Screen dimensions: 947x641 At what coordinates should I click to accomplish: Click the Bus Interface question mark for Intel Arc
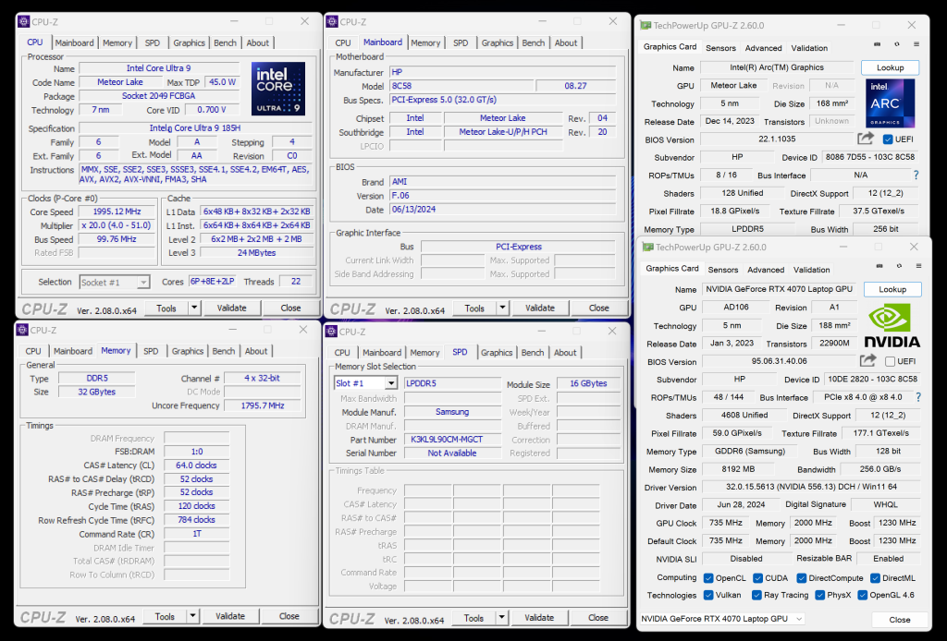pyautogui.click(x=916, y=175)
